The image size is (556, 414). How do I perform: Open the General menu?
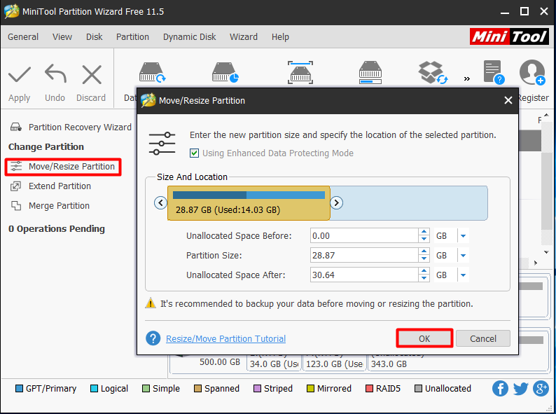tap(23, 37)
